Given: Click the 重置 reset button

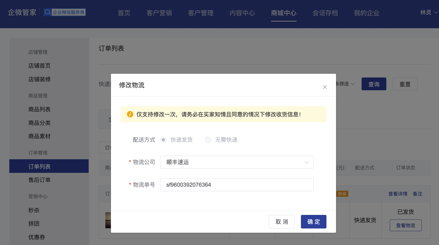Looking at the screenshot, I should coord(405,84).
